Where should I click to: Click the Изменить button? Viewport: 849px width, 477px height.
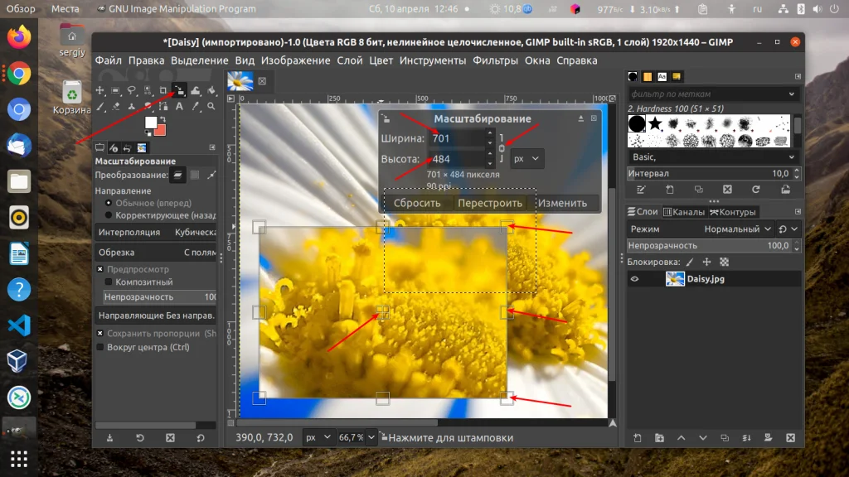563,202
